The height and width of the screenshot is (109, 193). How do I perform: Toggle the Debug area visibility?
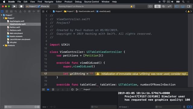(183, 6)
